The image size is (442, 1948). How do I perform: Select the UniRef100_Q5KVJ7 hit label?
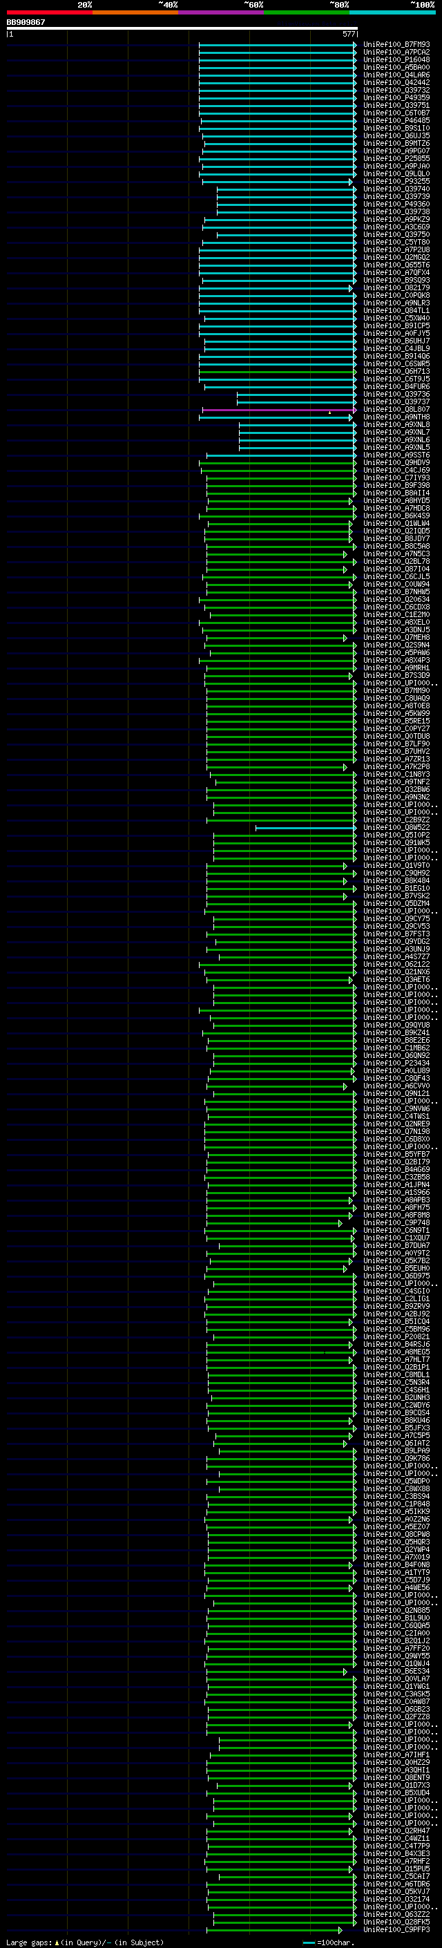tap(396, 1891)
